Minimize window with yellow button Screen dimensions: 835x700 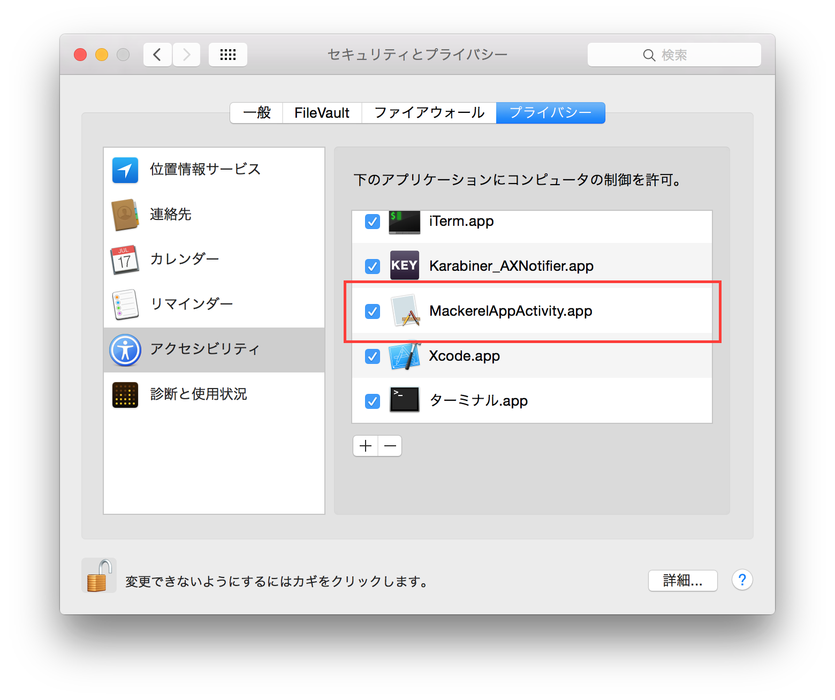coord(102,55)
